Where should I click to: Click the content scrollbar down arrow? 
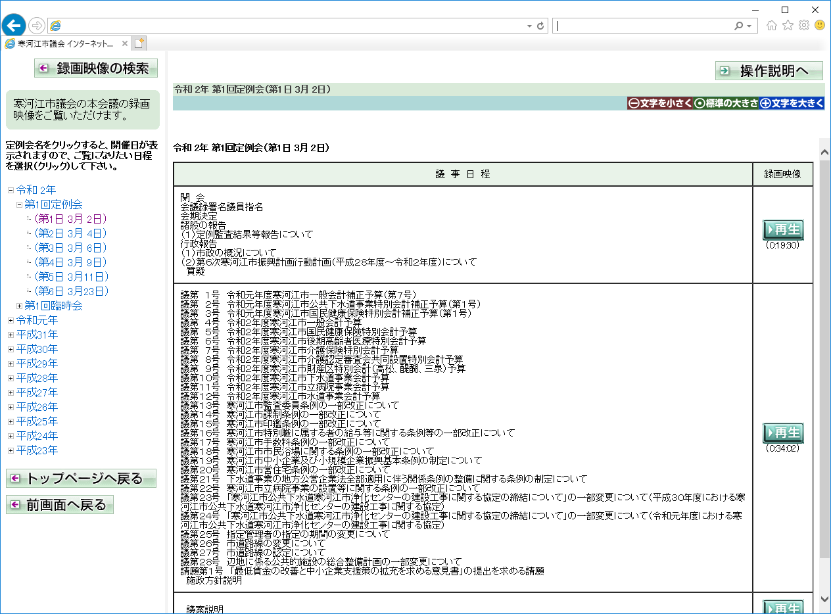(824, 599)
